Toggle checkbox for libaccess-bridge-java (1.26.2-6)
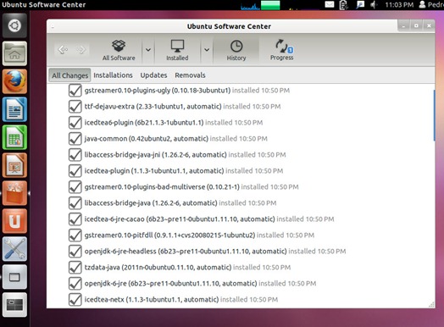The width and height of the screenshot is (444, 327). pos(75,203)
